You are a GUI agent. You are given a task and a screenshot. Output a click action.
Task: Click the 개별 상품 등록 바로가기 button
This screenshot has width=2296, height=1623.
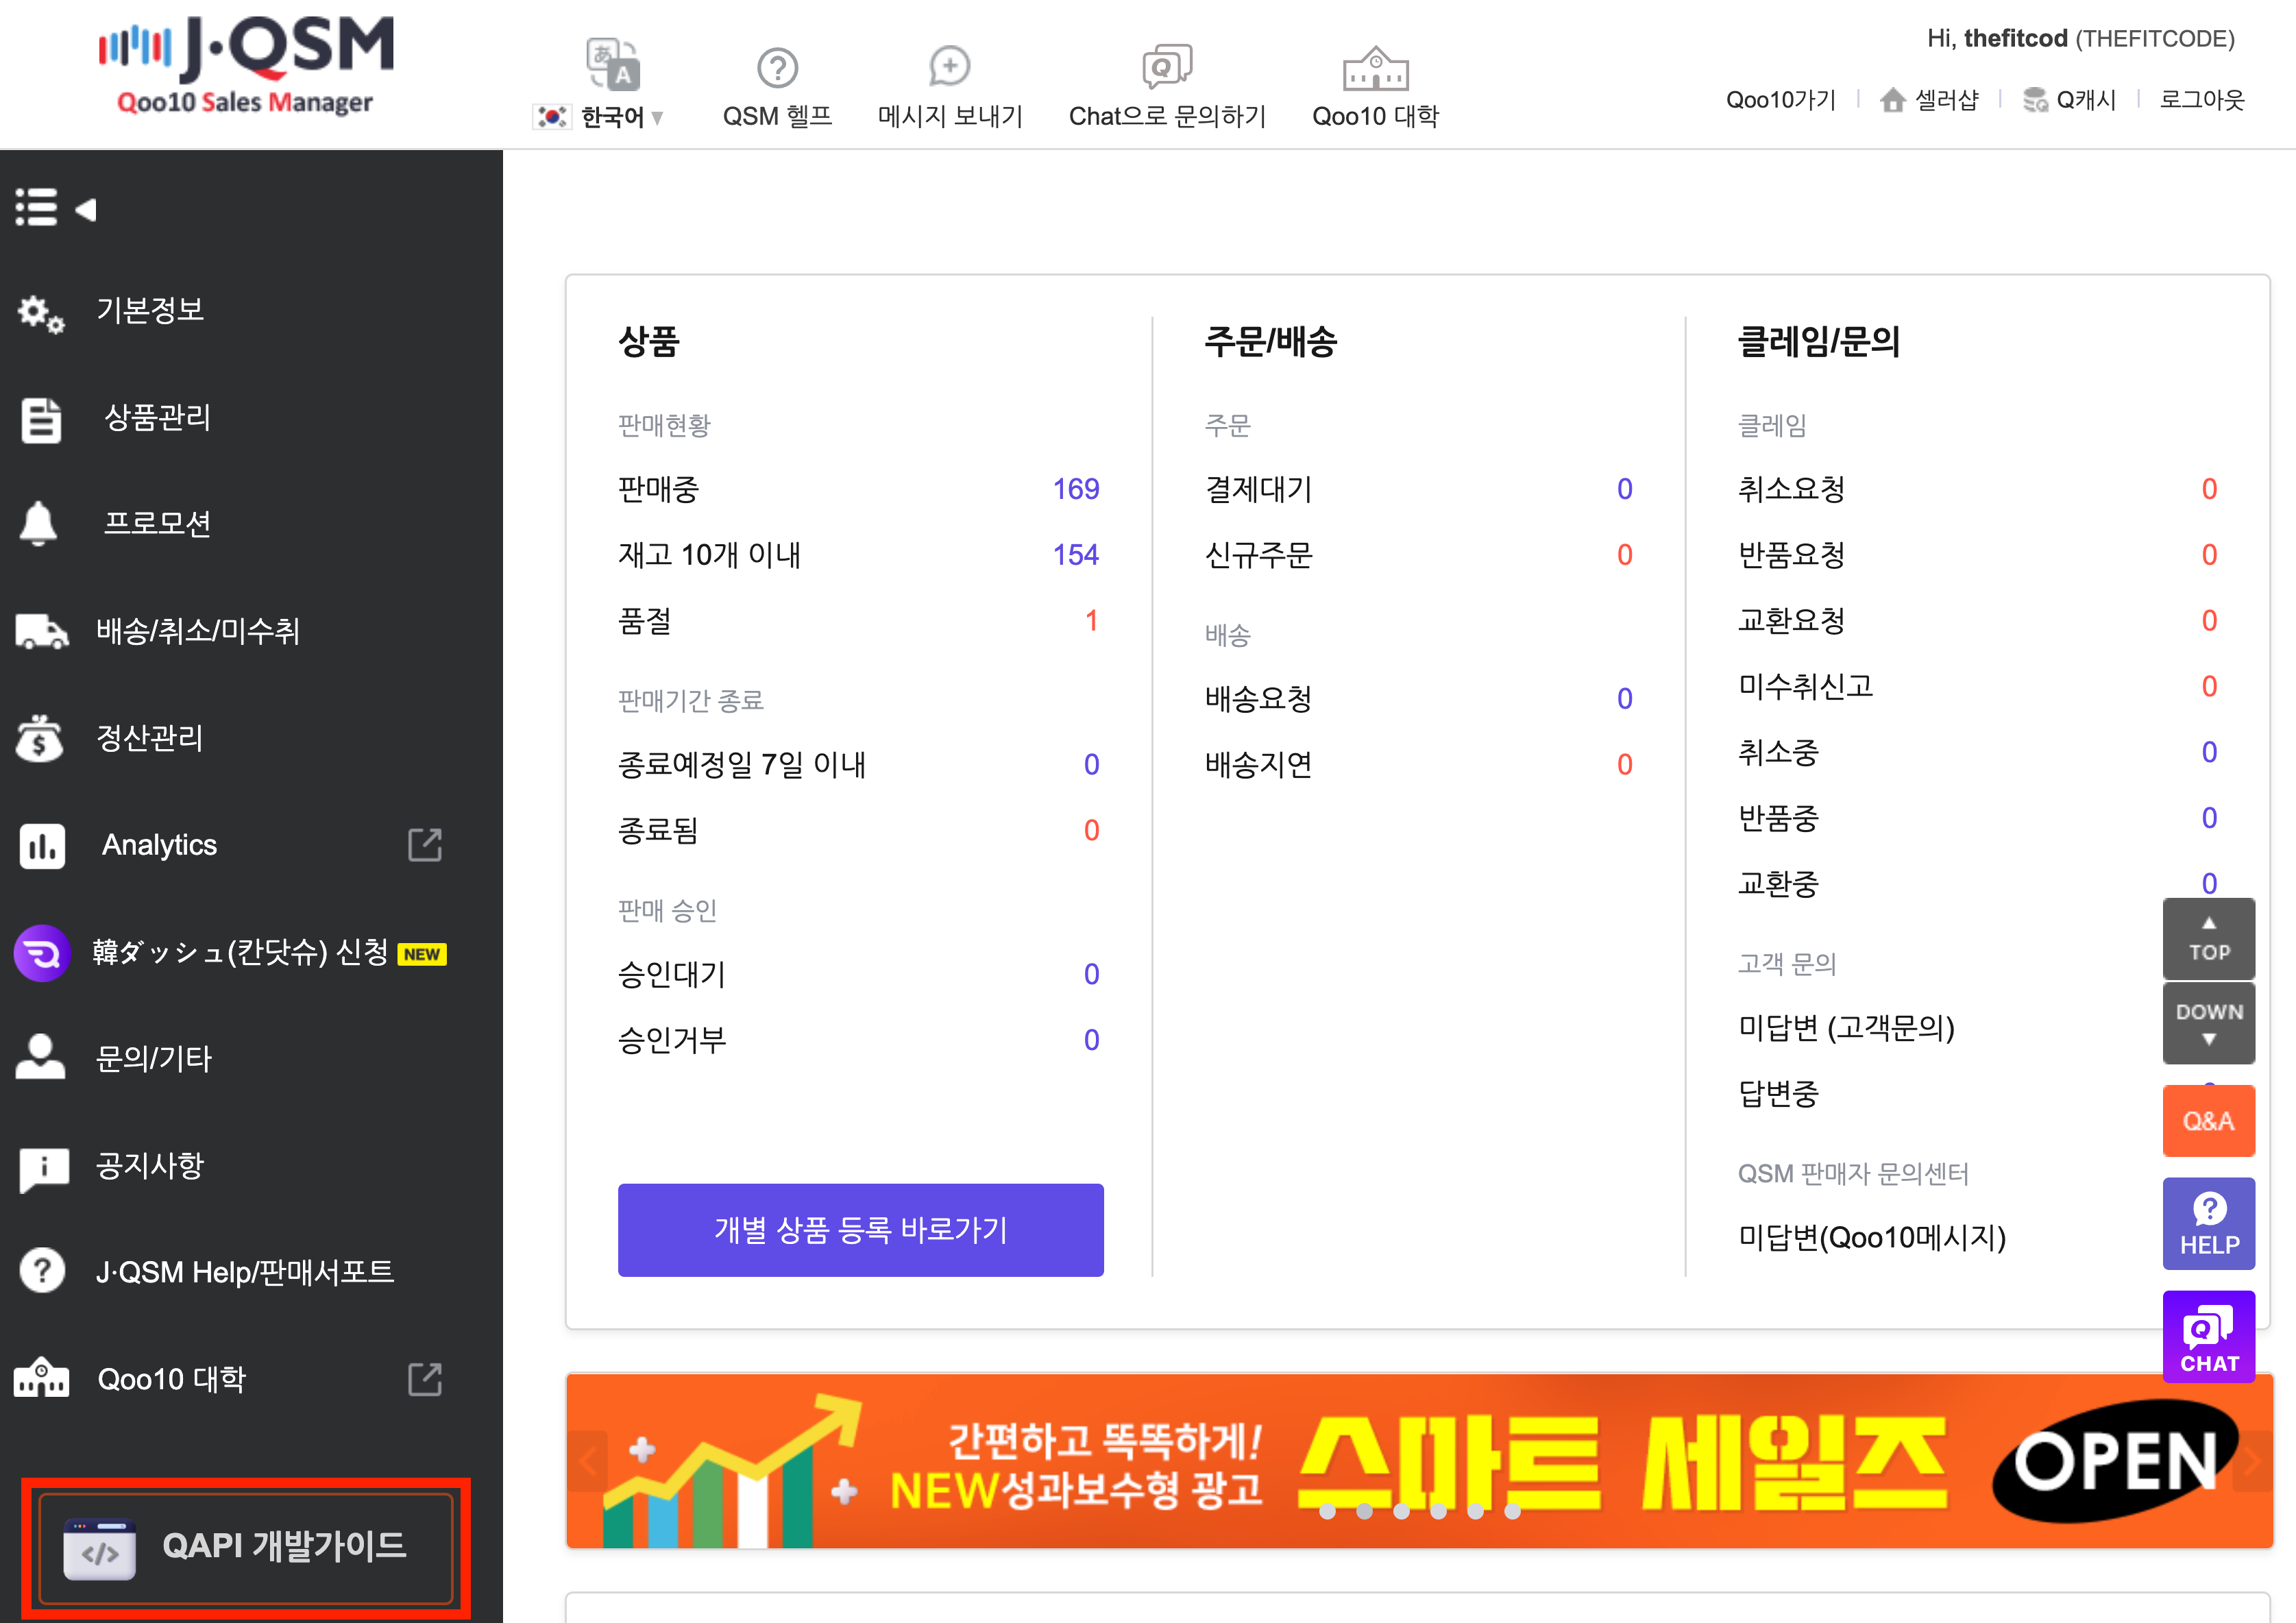[x=860, y=1229]
